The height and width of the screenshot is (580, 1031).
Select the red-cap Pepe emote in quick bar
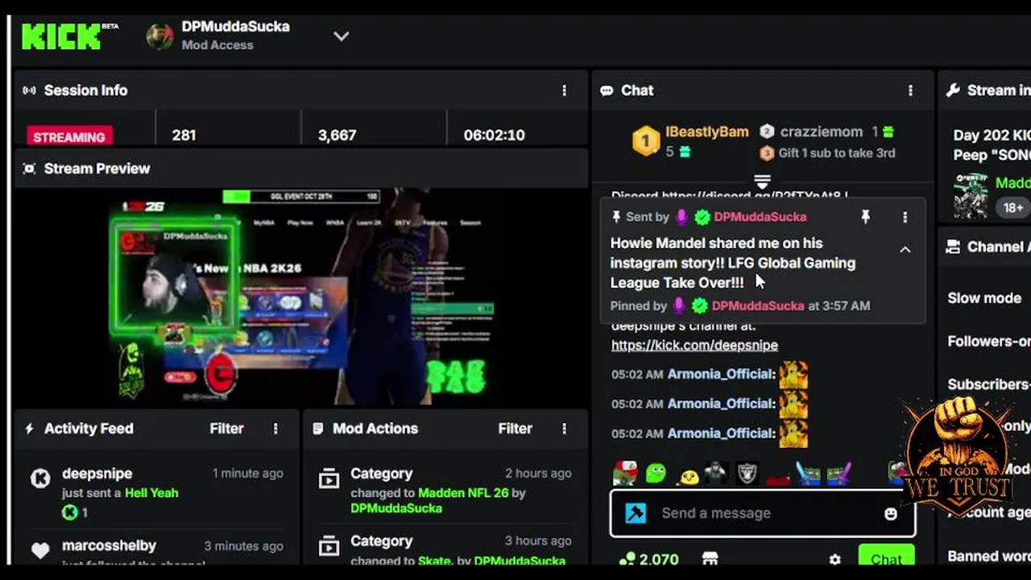tap(625, 473)
